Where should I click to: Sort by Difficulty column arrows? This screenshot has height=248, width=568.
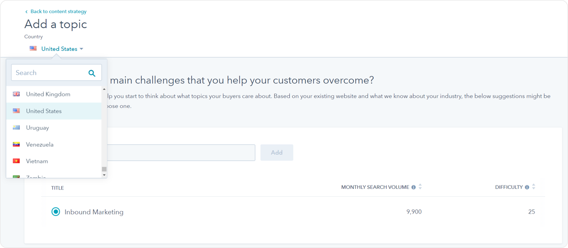(x=534, y=187)
